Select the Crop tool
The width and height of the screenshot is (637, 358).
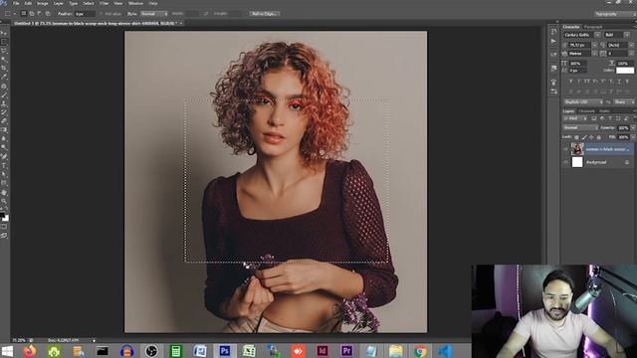4,68
